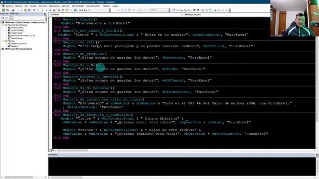Image resolution: width=319 pixels, height=179 pixels.
Task: Click the View Microsoft Excel toolbar icon
Action: [3, 10]
